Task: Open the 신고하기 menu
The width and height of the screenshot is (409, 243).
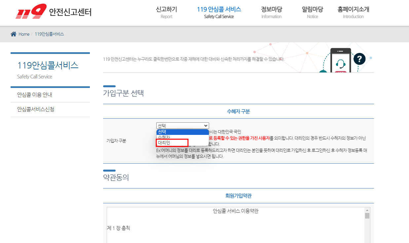Action: [166, 12]
